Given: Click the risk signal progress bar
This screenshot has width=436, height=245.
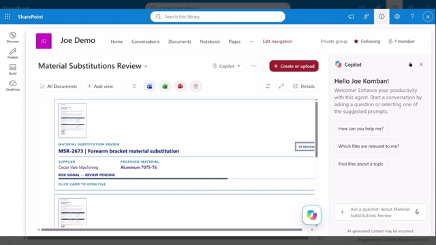Looking at the screenshot, I should pyautogui.click(x=186, y=178).
